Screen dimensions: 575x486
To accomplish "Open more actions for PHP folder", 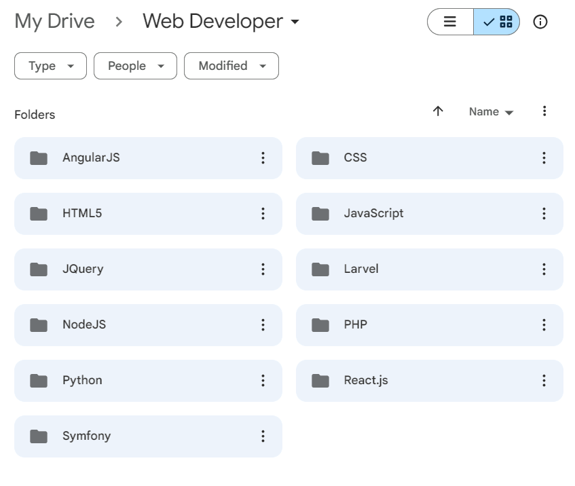I will (x=544, y=324).
